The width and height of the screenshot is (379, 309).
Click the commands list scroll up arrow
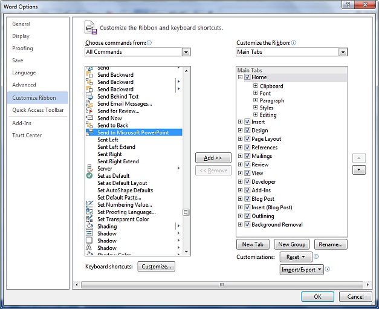coord(186,71)
